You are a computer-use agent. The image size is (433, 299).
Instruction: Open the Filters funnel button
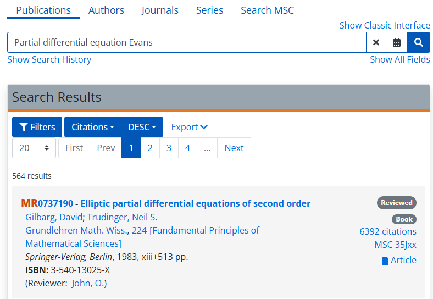pos(37,127)
